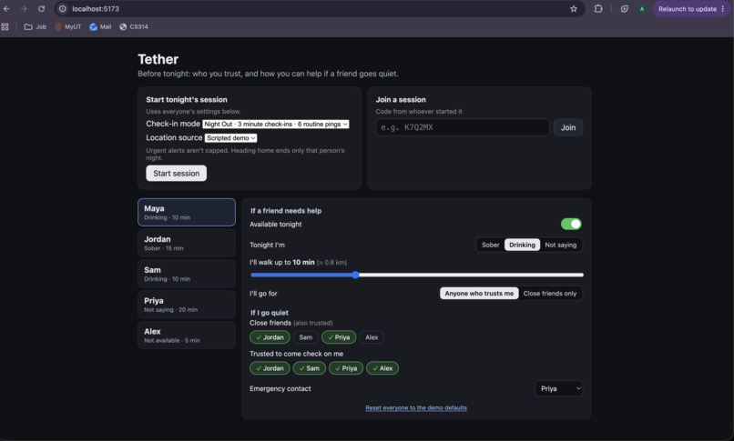Toggle Priya chip under Trusted to check
734x441 pixels.
(346, 368)
